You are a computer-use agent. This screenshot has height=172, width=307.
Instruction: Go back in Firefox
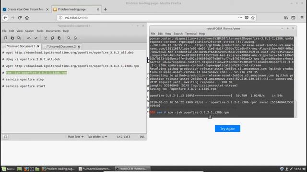click(x=5, y=18)
